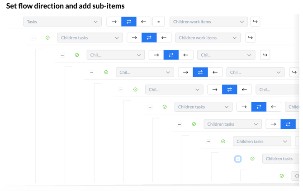This screenshot has width=303, height=191.
Task: Click the add sub-item arrow beside the second Children work items
Action: (x=250, y=38)
